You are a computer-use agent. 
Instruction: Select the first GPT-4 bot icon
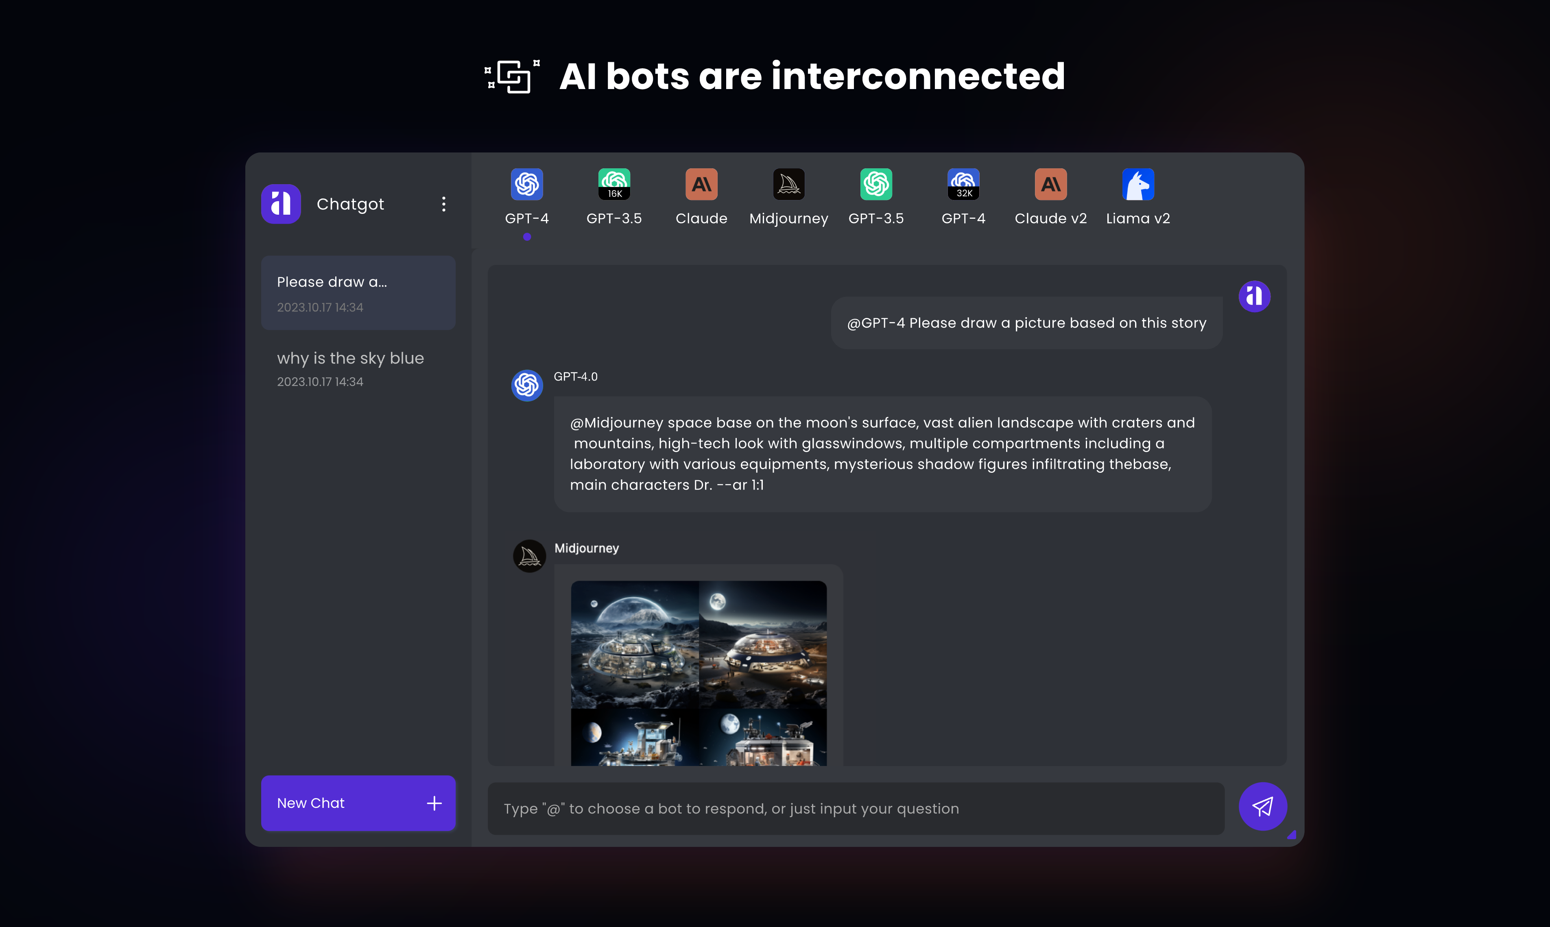click(526, 184)
